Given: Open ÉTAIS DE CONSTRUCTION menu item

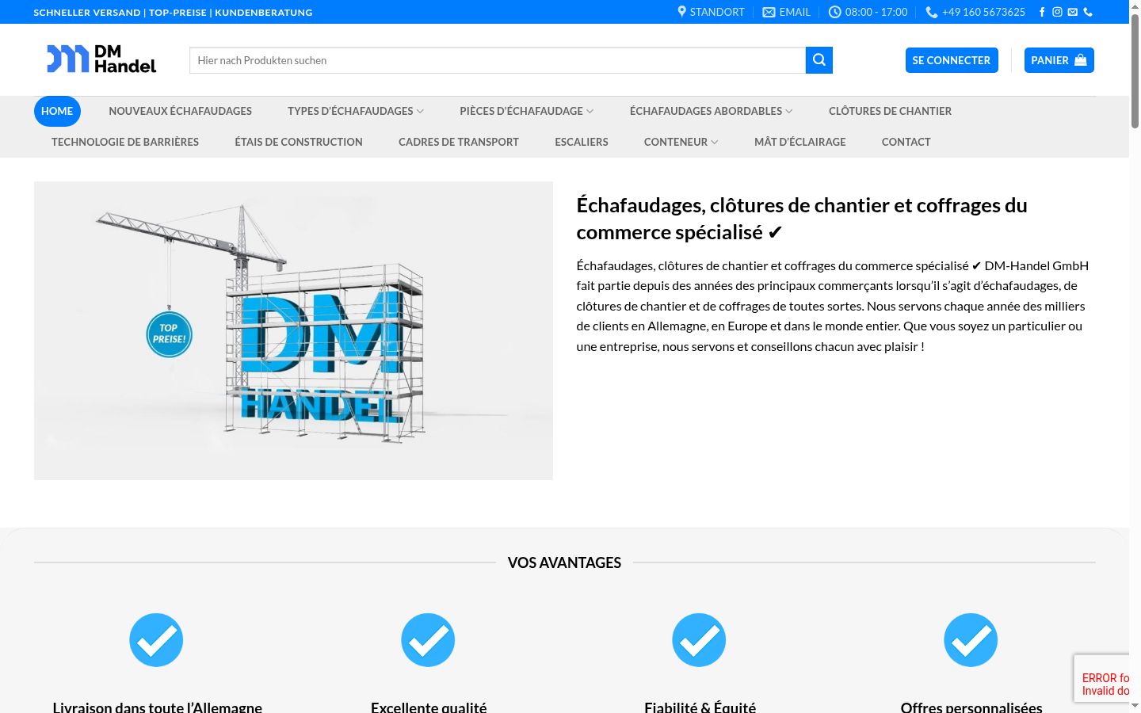Looking at the screenshot, I should [x=299, y=142].
